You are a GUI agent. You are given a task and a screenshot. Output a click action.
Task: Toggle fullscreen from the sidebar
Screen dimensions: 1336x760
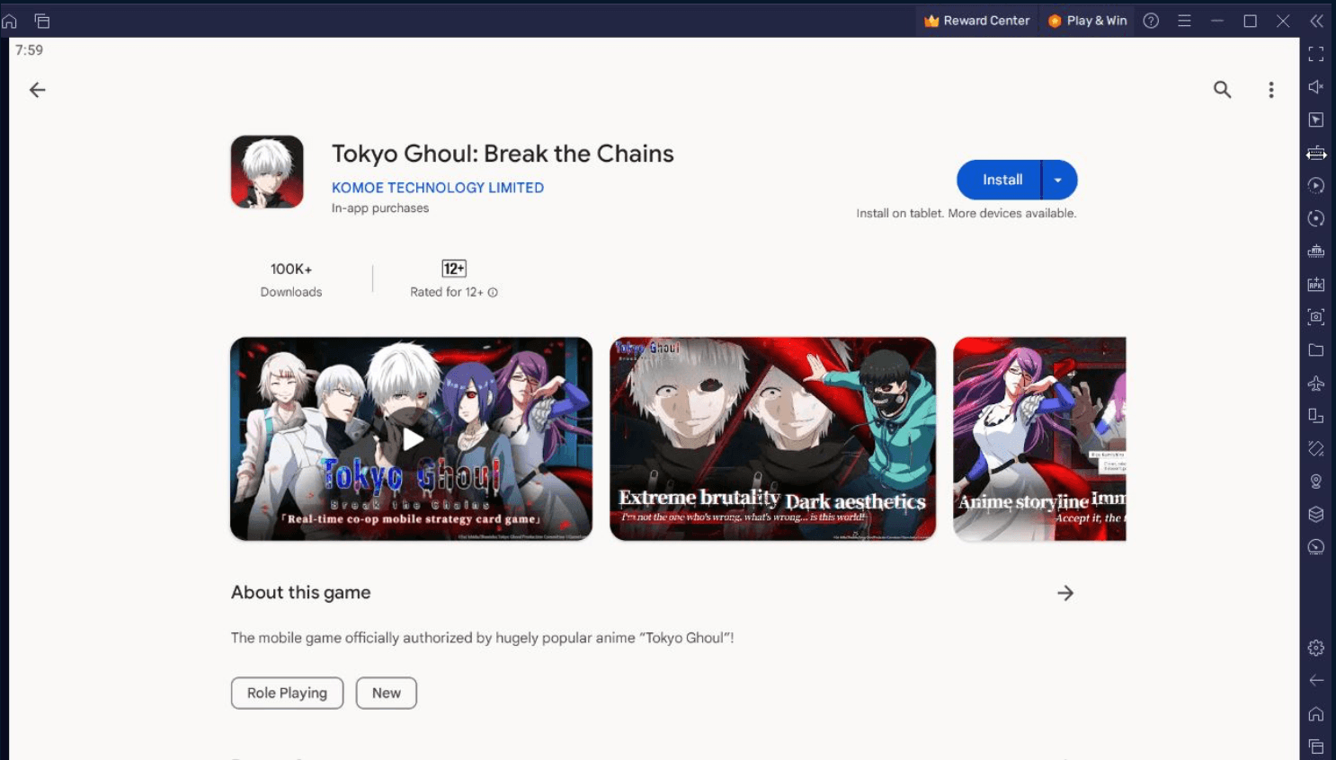pyautogui.click(x=1316, y=54)
